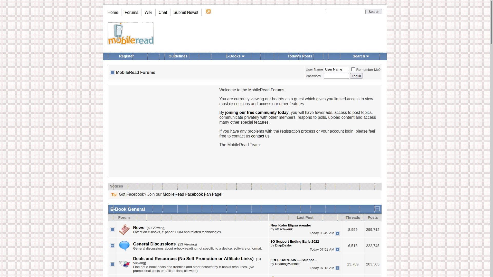Open the MobileRead Facebook Fan Page link
The height and width of the screenshot is (277, 493).
tap(192, 194)
